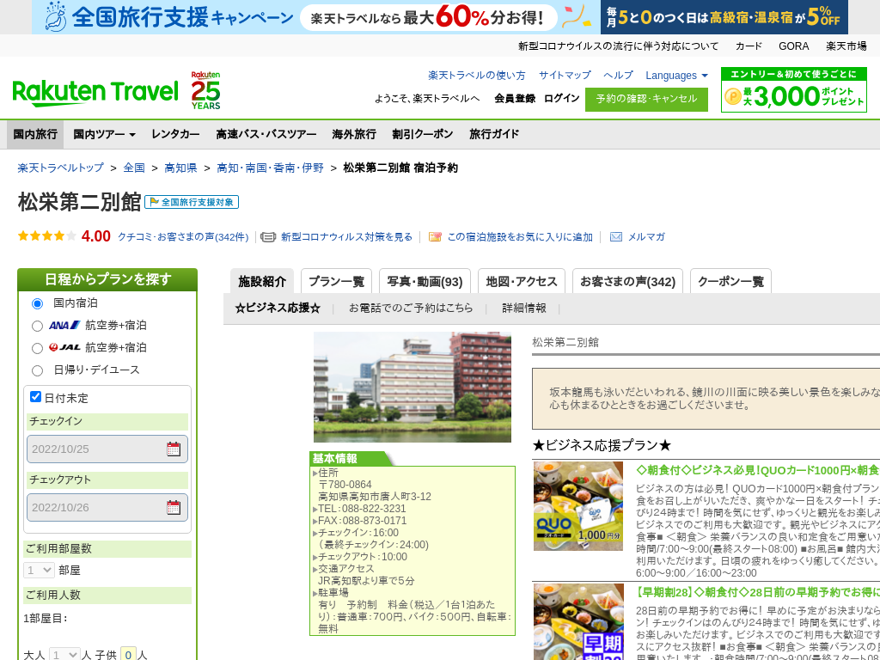
Task: Open the 楽天市場 top link
Action: [846, 46]
